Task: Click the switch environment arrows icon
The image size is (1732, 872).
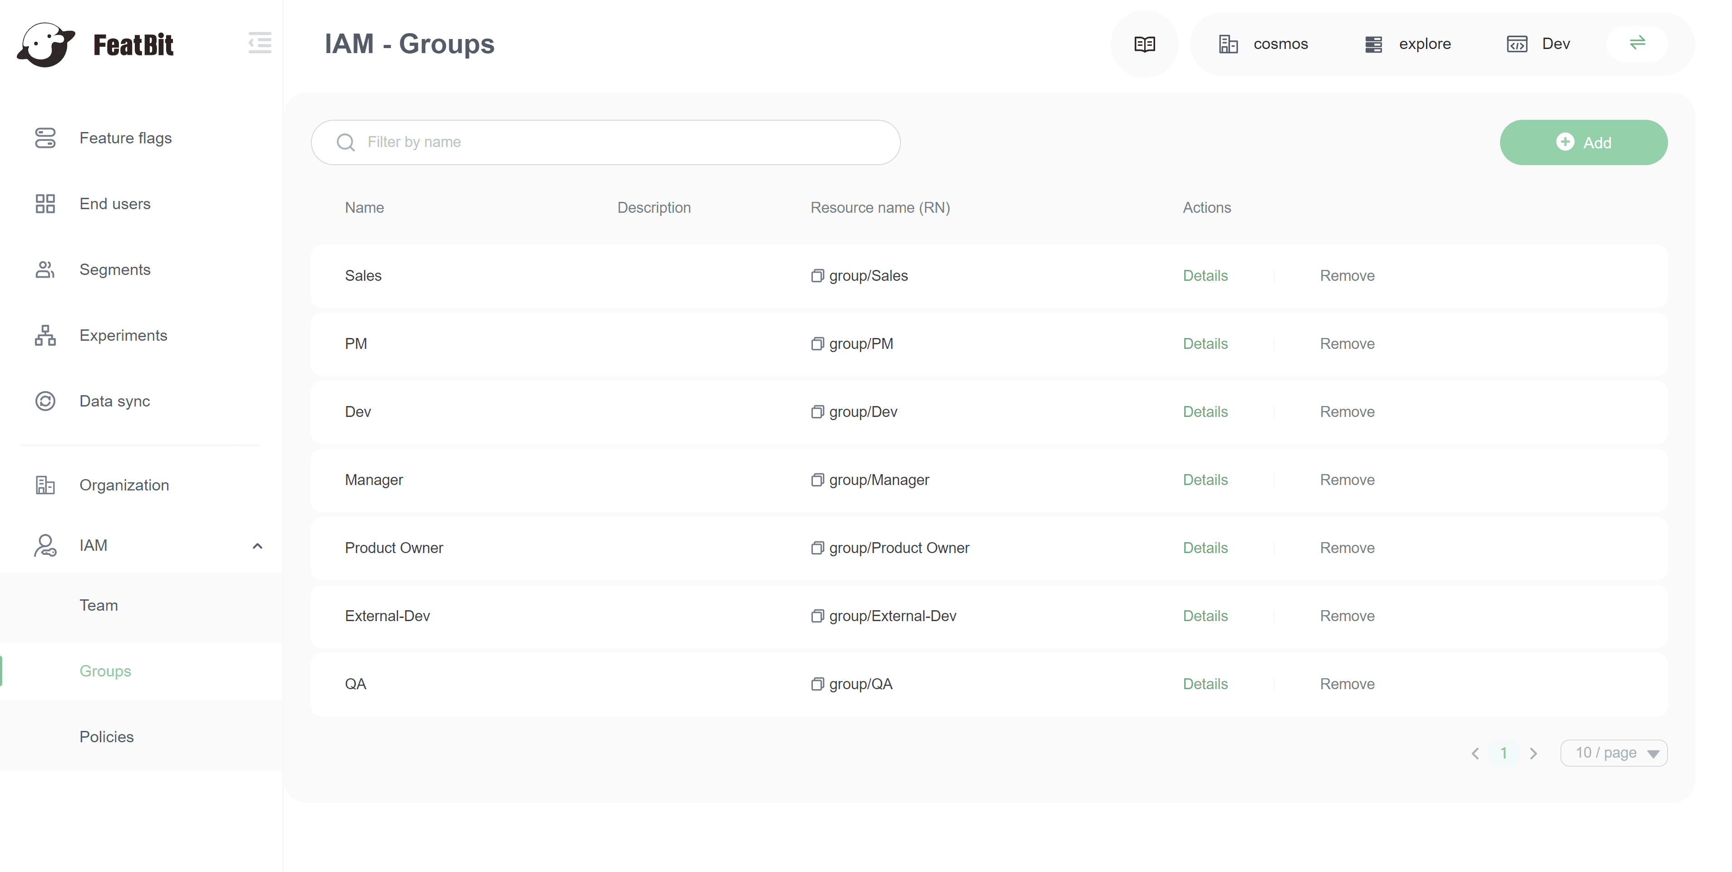Action: coord(1637,43)
